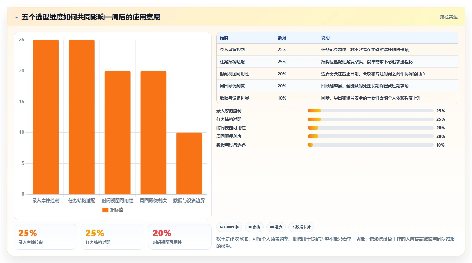Viewport: 472px width, 263px height.
Task: Click the 任务结构适配 progress bar
Action: 371,119
